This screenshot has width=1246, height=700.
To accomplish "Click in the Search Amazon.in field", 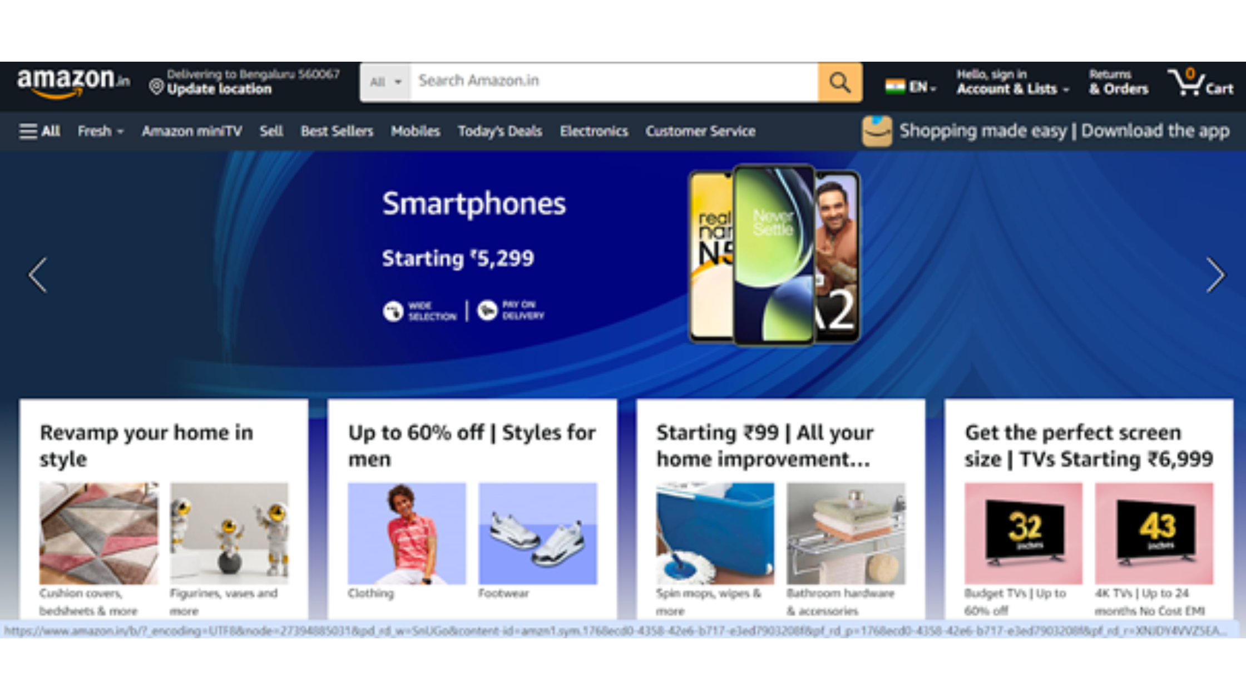I will click(x=614, y=82).
